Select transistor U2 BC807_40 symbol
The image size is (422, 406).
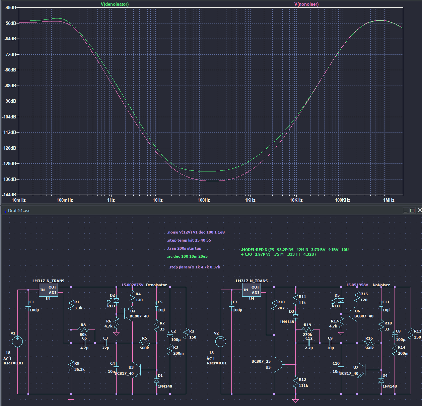tap(128, 314)
